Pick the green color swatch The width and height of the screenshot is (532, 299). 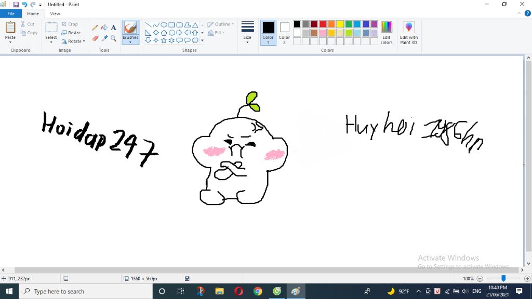click(349, 24)
